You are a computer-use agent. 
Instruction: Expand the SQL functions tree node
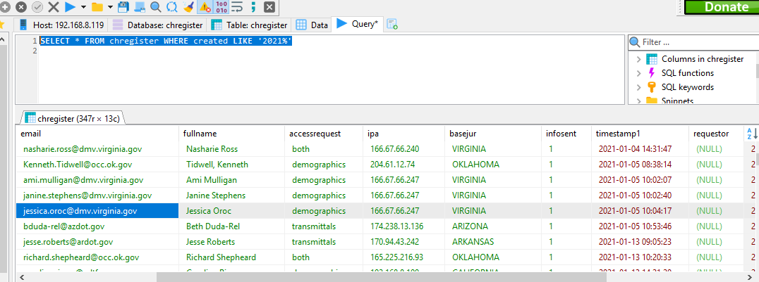coord(639,73)
